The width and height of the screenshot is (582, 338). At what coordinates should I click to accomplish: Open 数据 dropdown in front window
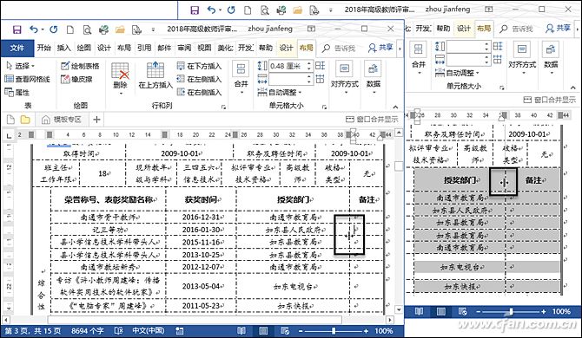pyautogui.click(x=373, y=78)
